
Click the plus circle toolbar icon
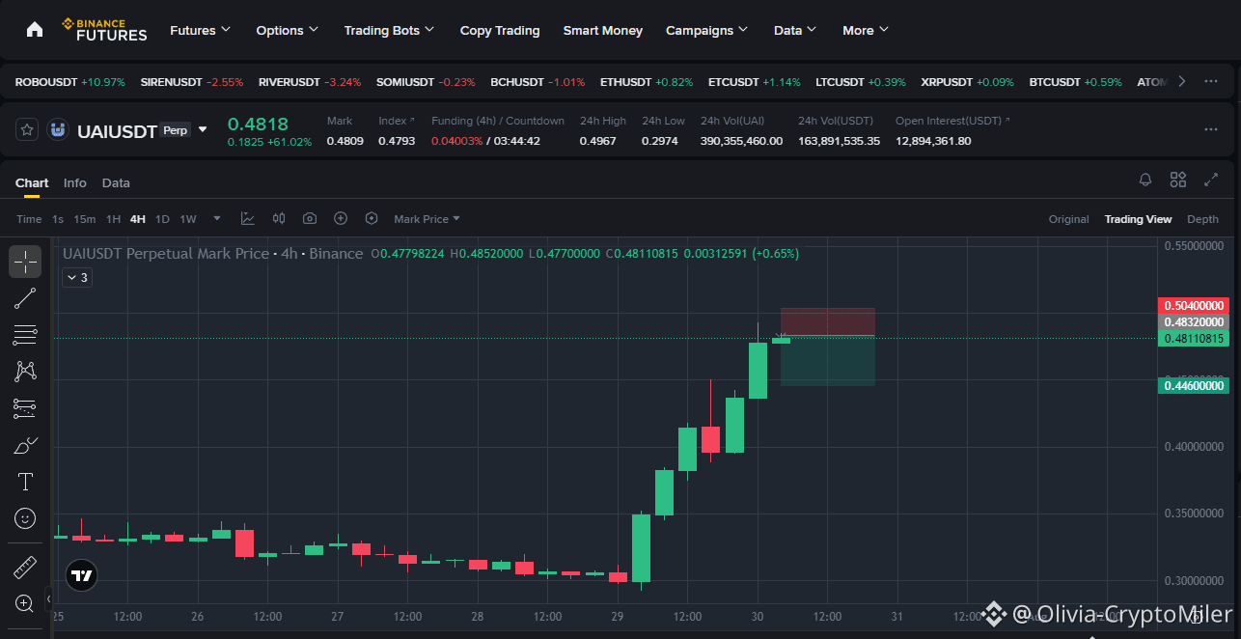pyautogui.click(x=341, y=219)
